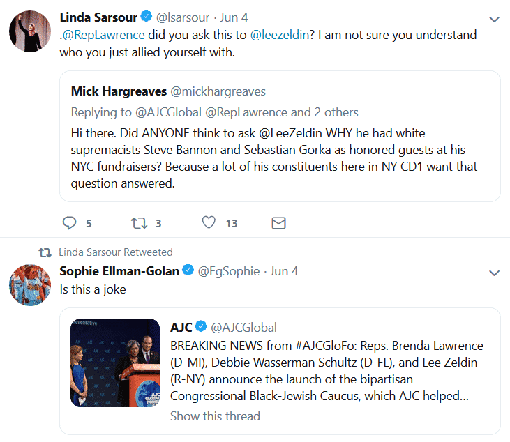The height and width of the screenshot is (442, 510).
Task: Click Sophie Ellman-Golan's verified badge
Action: point(188,270)
